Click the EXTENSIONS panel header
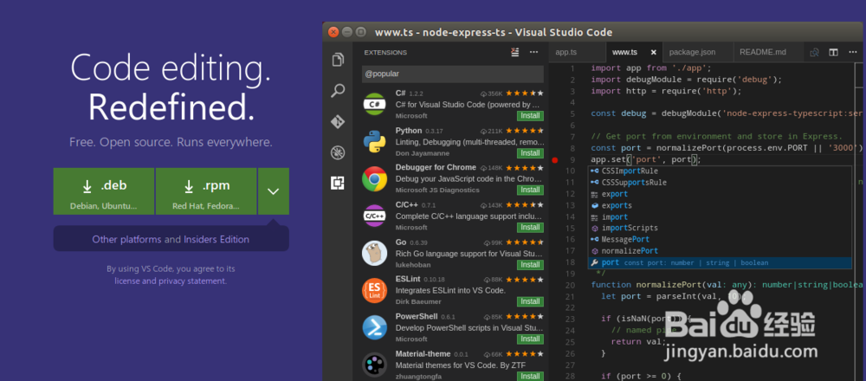This screenshot has width=866, height=381. [385, 53]
